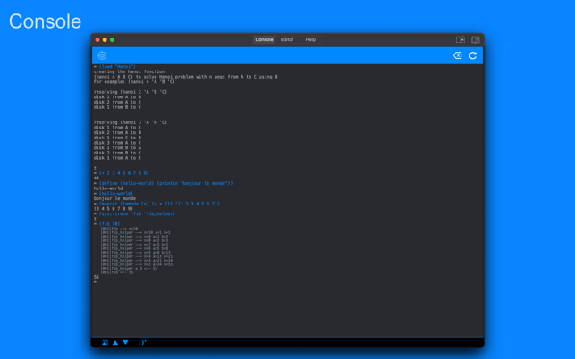Click the right window layout icon in title bar
This screenshot has width=575, height=359.
[476, 39]
